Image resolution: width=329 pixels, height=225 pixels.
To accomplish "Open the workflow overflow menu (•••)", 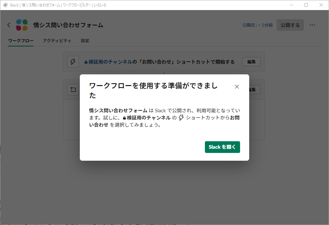I will pos(312,25).
